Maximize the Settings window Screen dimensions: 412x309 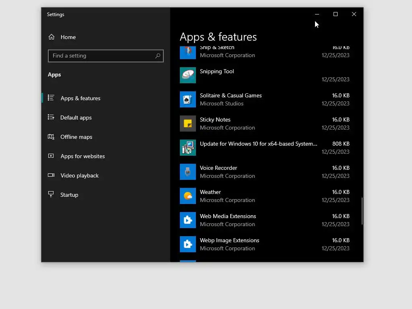[x=336, y=14]
